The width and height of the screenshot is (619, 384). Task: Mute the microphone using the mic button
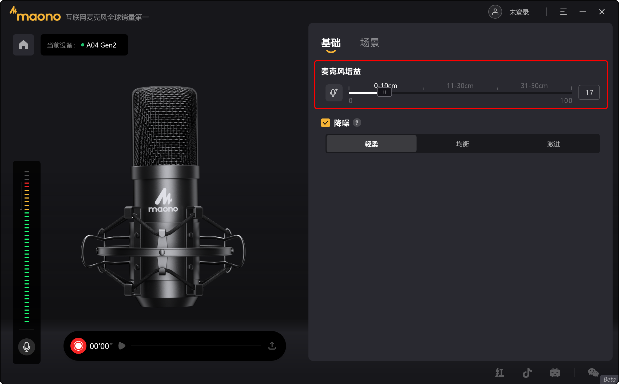coord(27,347)
